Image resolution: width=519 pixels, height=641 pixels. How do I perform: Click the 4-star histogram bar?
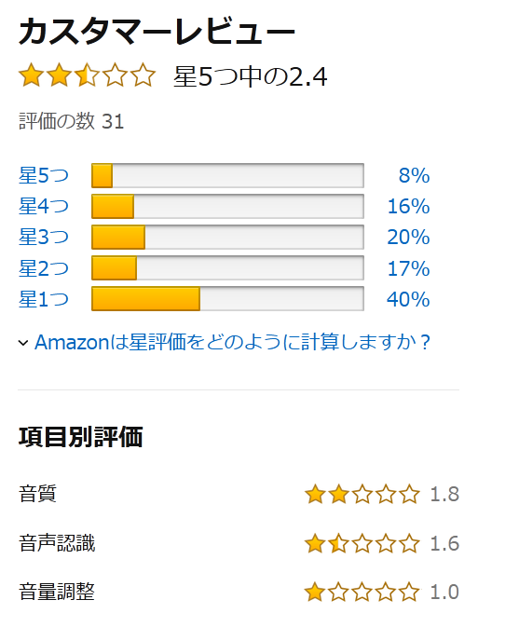click(x=227, y=207)
